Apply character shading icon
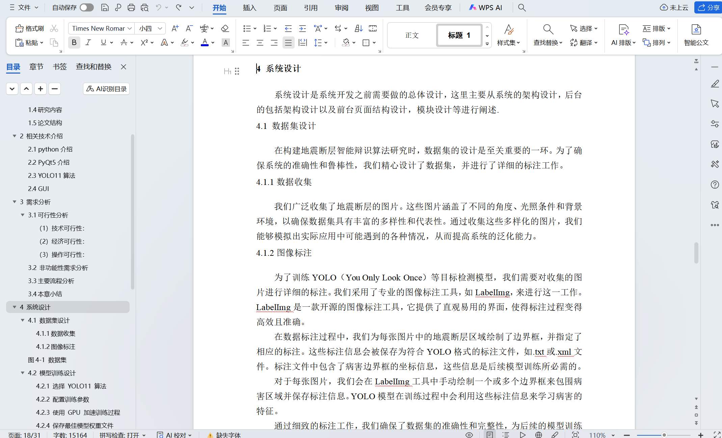722x438 pixels. click(x=225, y=43)
